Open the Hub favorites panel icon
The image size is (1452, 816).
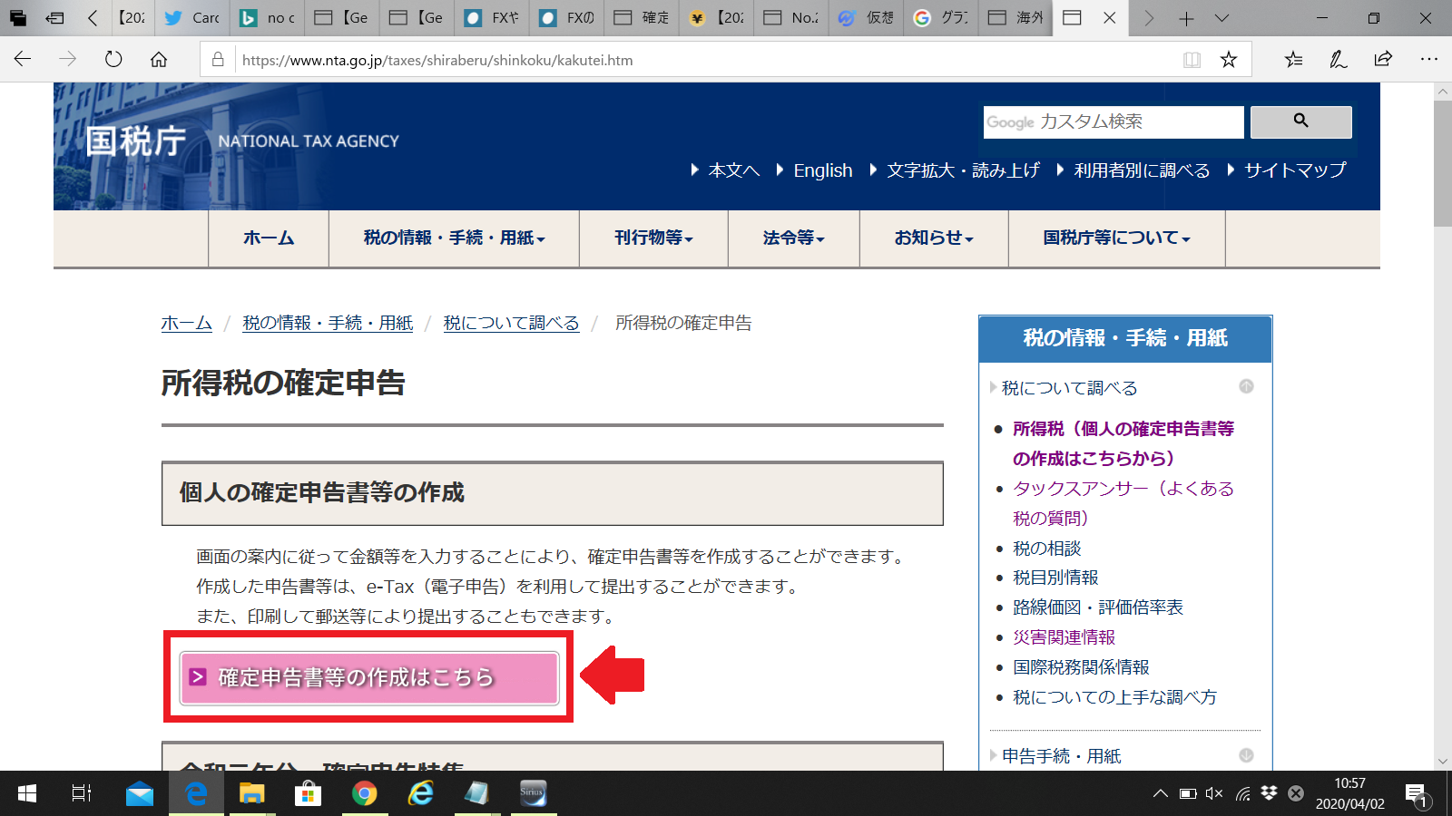point(1292,60)
